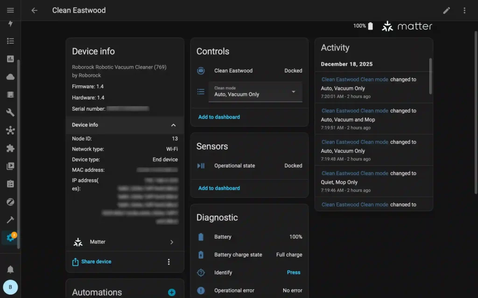478x298 pixels.
Task: Expand the Matter row in Device info
Action: tap(125, 242)
